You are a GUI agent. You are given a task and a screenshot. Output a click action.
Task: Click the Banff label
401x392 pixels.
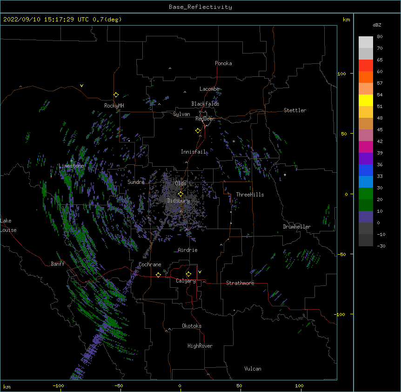coord(58,264)
